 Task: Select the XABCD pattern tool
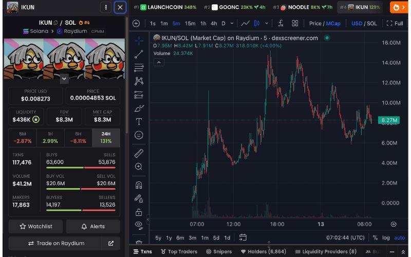click(139, 81)
